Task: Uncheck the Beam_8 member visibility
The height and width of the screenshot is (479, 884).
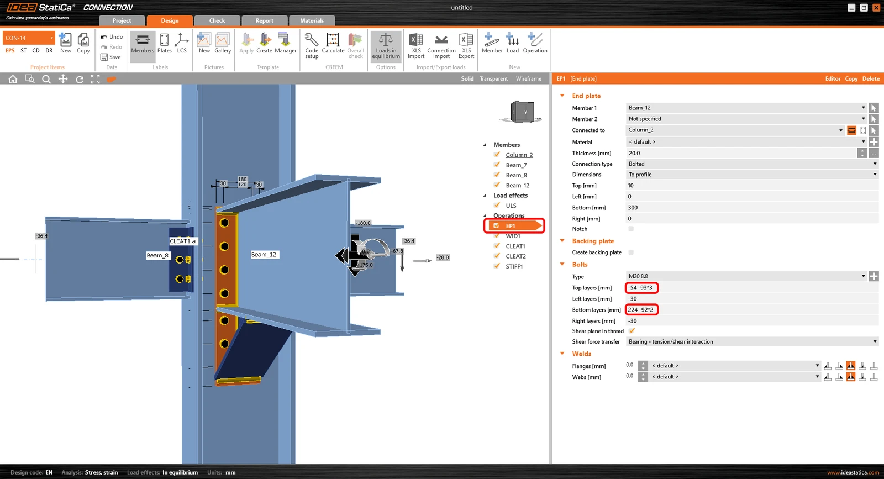Action: coord(497,175)
